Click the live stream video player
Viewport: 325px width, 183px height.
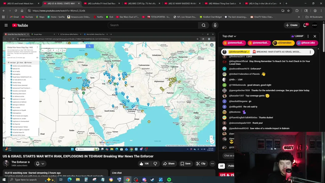point(109,92)
